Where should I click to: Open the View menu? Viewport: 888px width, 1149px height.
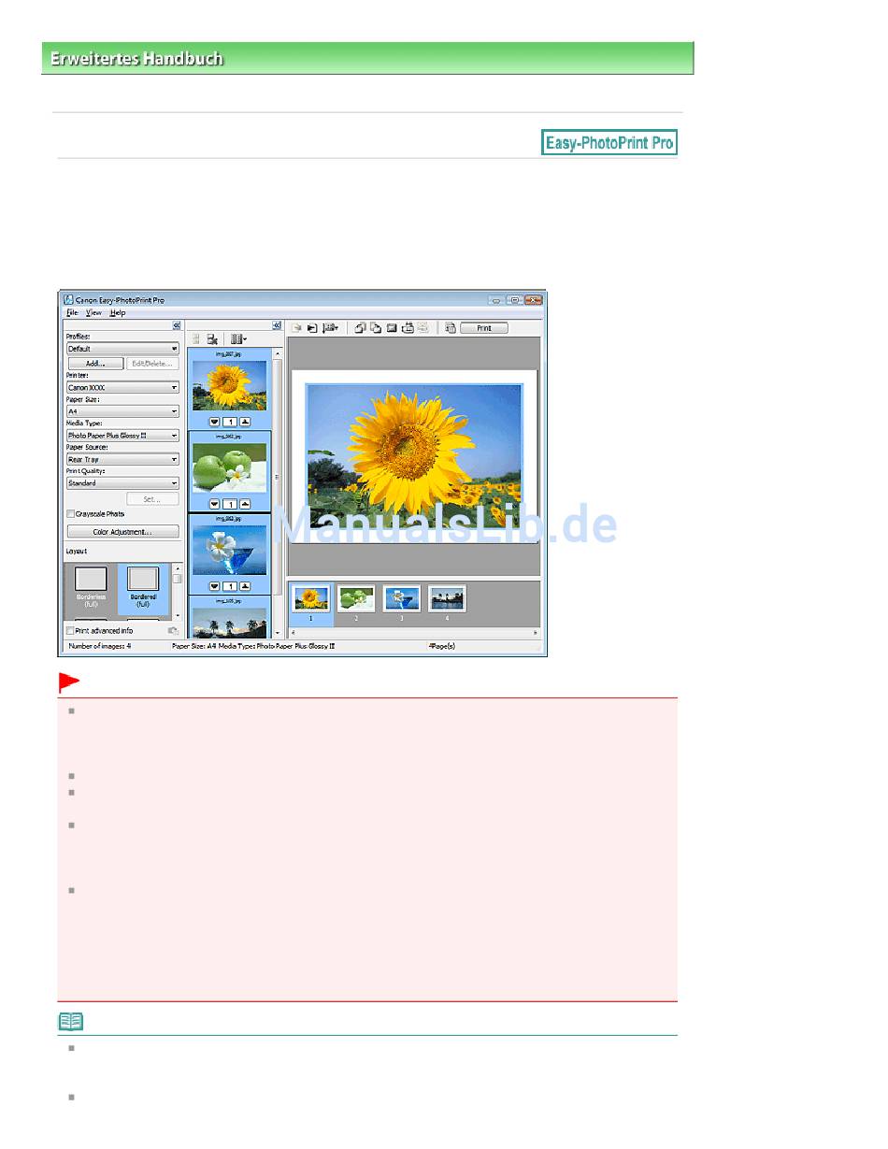(93, 313)
